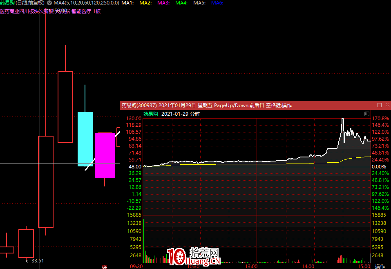Toggle the side panel icon in intraday header
Viewport: 391px width, 269px height.
(x=366, y=114)
